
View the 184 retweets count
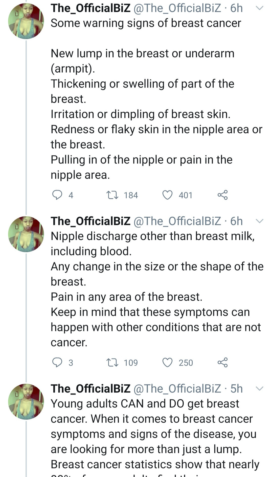131,195
